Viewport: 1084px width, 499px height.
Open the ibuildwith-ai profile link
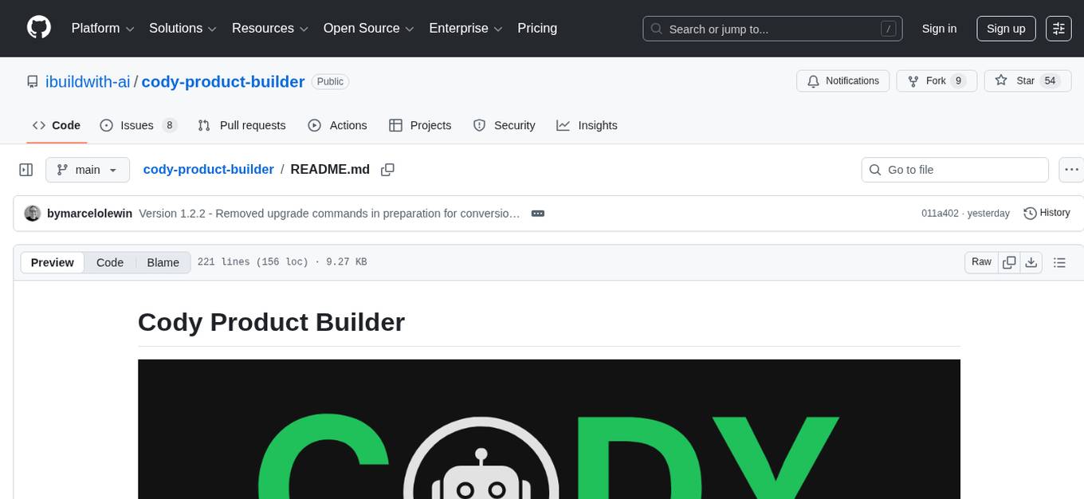87,81
